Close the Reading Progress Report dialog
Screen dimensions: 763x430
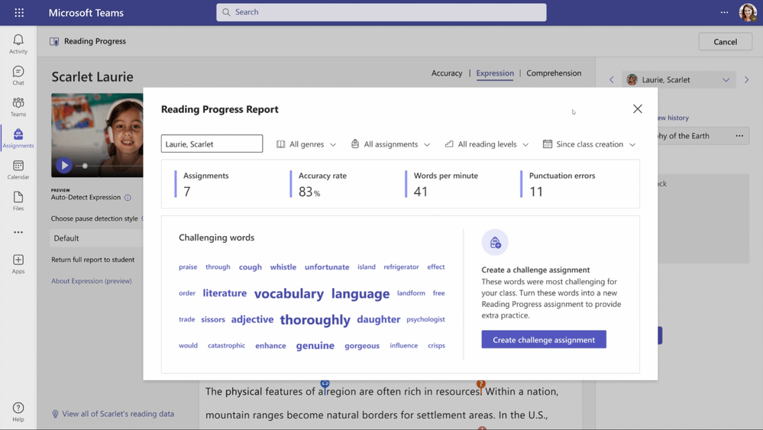[637, 109]
